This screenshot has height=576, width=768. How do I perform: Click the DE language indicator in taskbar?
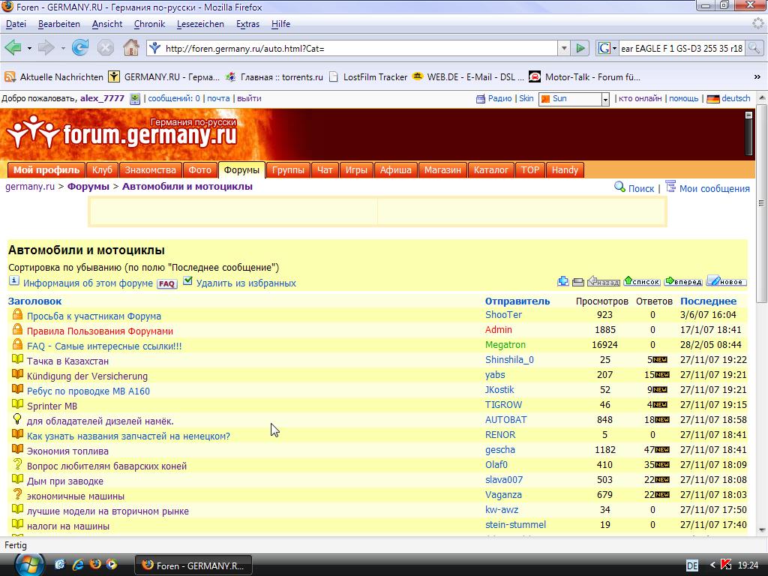click(692, 565)
